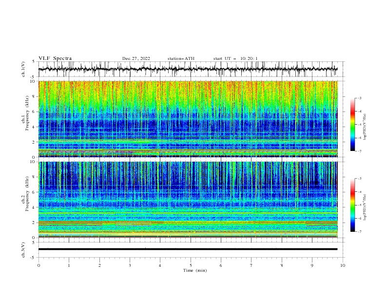The height and width of the screenshot is (298, 386).
Task: Click the ch.2 spectrogram color bar
Action: click(x=352, y=205)
